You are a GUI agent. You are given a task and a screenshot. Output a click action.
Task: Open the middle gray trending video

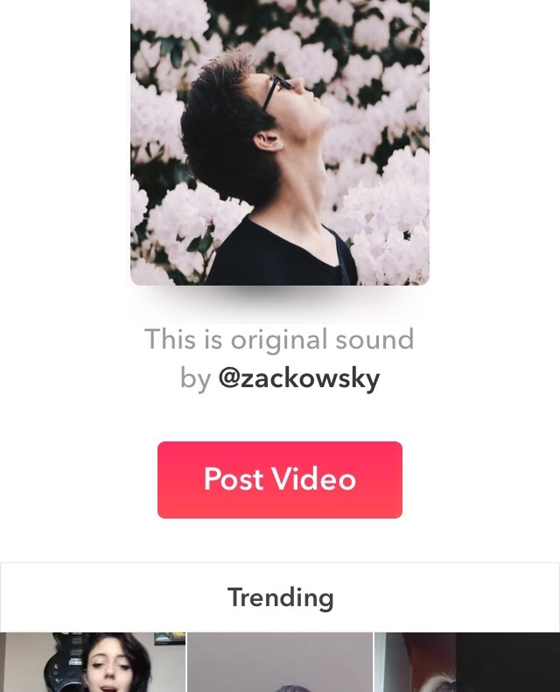(x=280, y=662)
